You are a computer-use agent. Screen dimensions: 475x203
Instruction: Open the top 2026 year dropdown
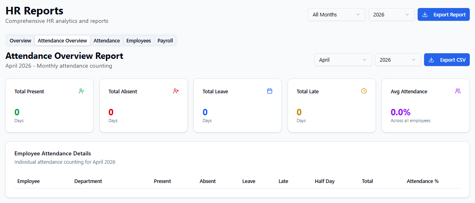(x=391, y=15)
